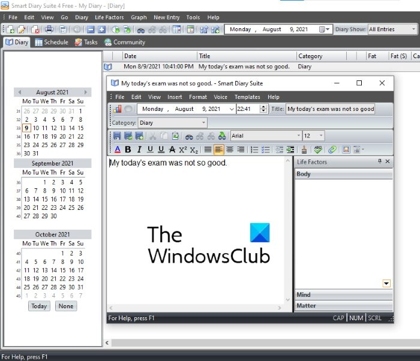420x361 pixels.
Task: Click the Paste icon in entry editor
Action: click(x=175, y=136)
